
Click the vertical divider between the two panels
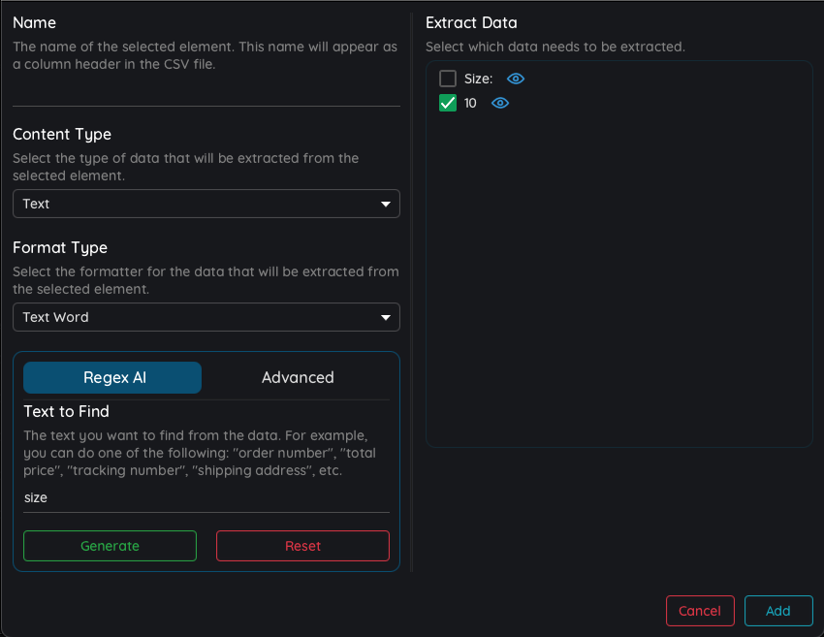coord(412,292)
